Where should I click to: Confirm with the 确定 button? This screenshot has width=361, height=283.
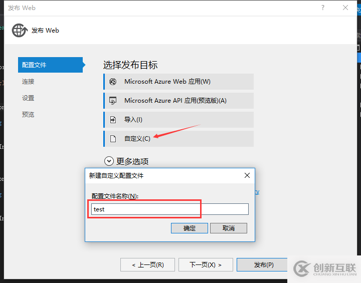(190, 228)
